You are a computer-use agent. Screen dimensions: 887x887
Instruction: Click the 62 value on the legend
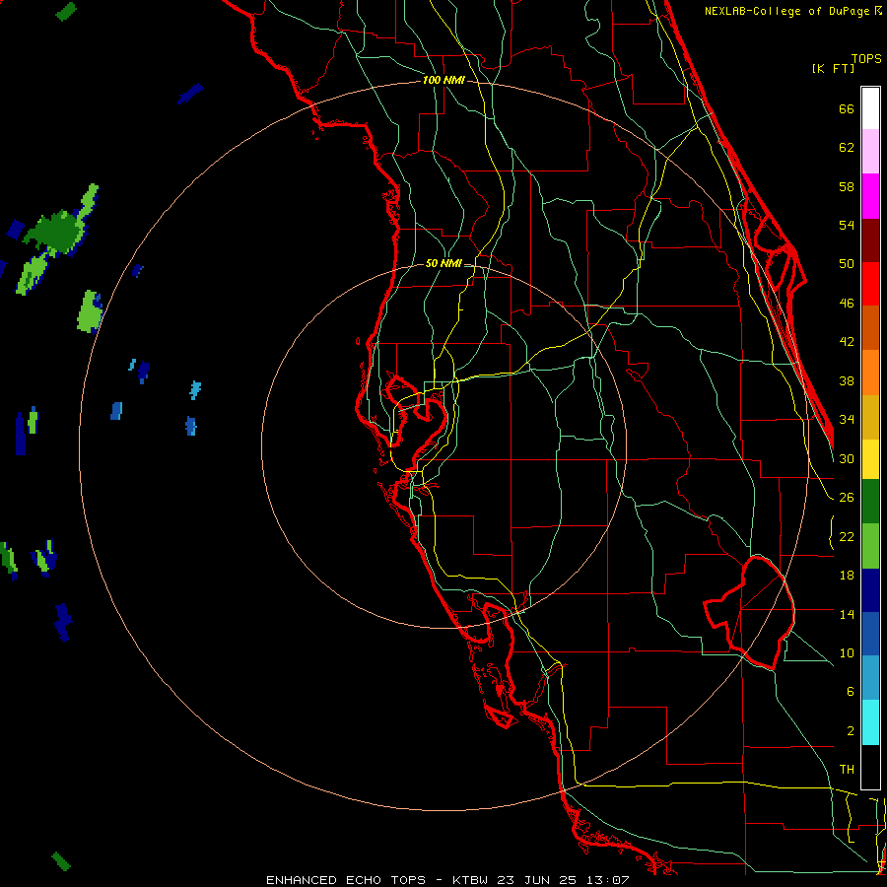point(847,148)
